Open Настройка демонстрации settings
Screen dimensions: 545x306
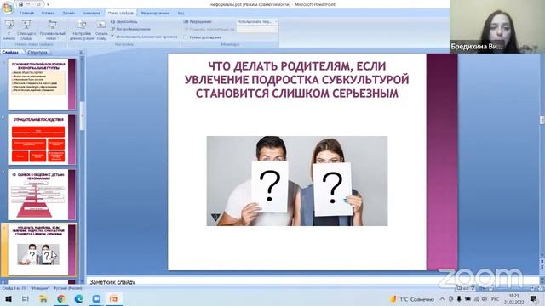[82, 30]
